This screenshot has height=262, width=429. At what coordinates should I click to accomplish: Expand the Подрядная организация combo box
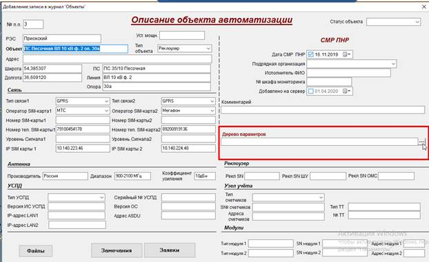pos(393,64)
